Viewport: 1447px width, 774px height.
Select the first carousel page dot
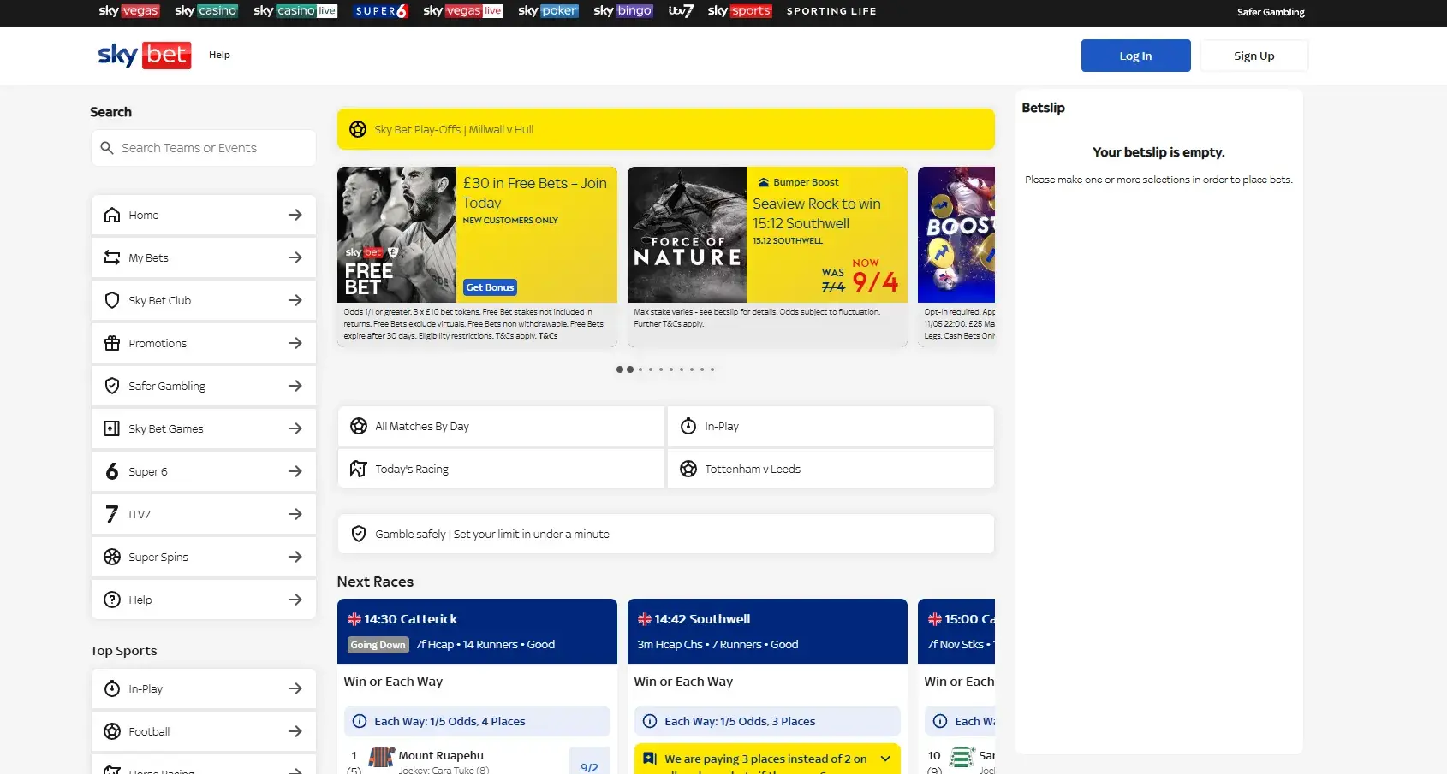pyautogui.click(x=620, y=369)
